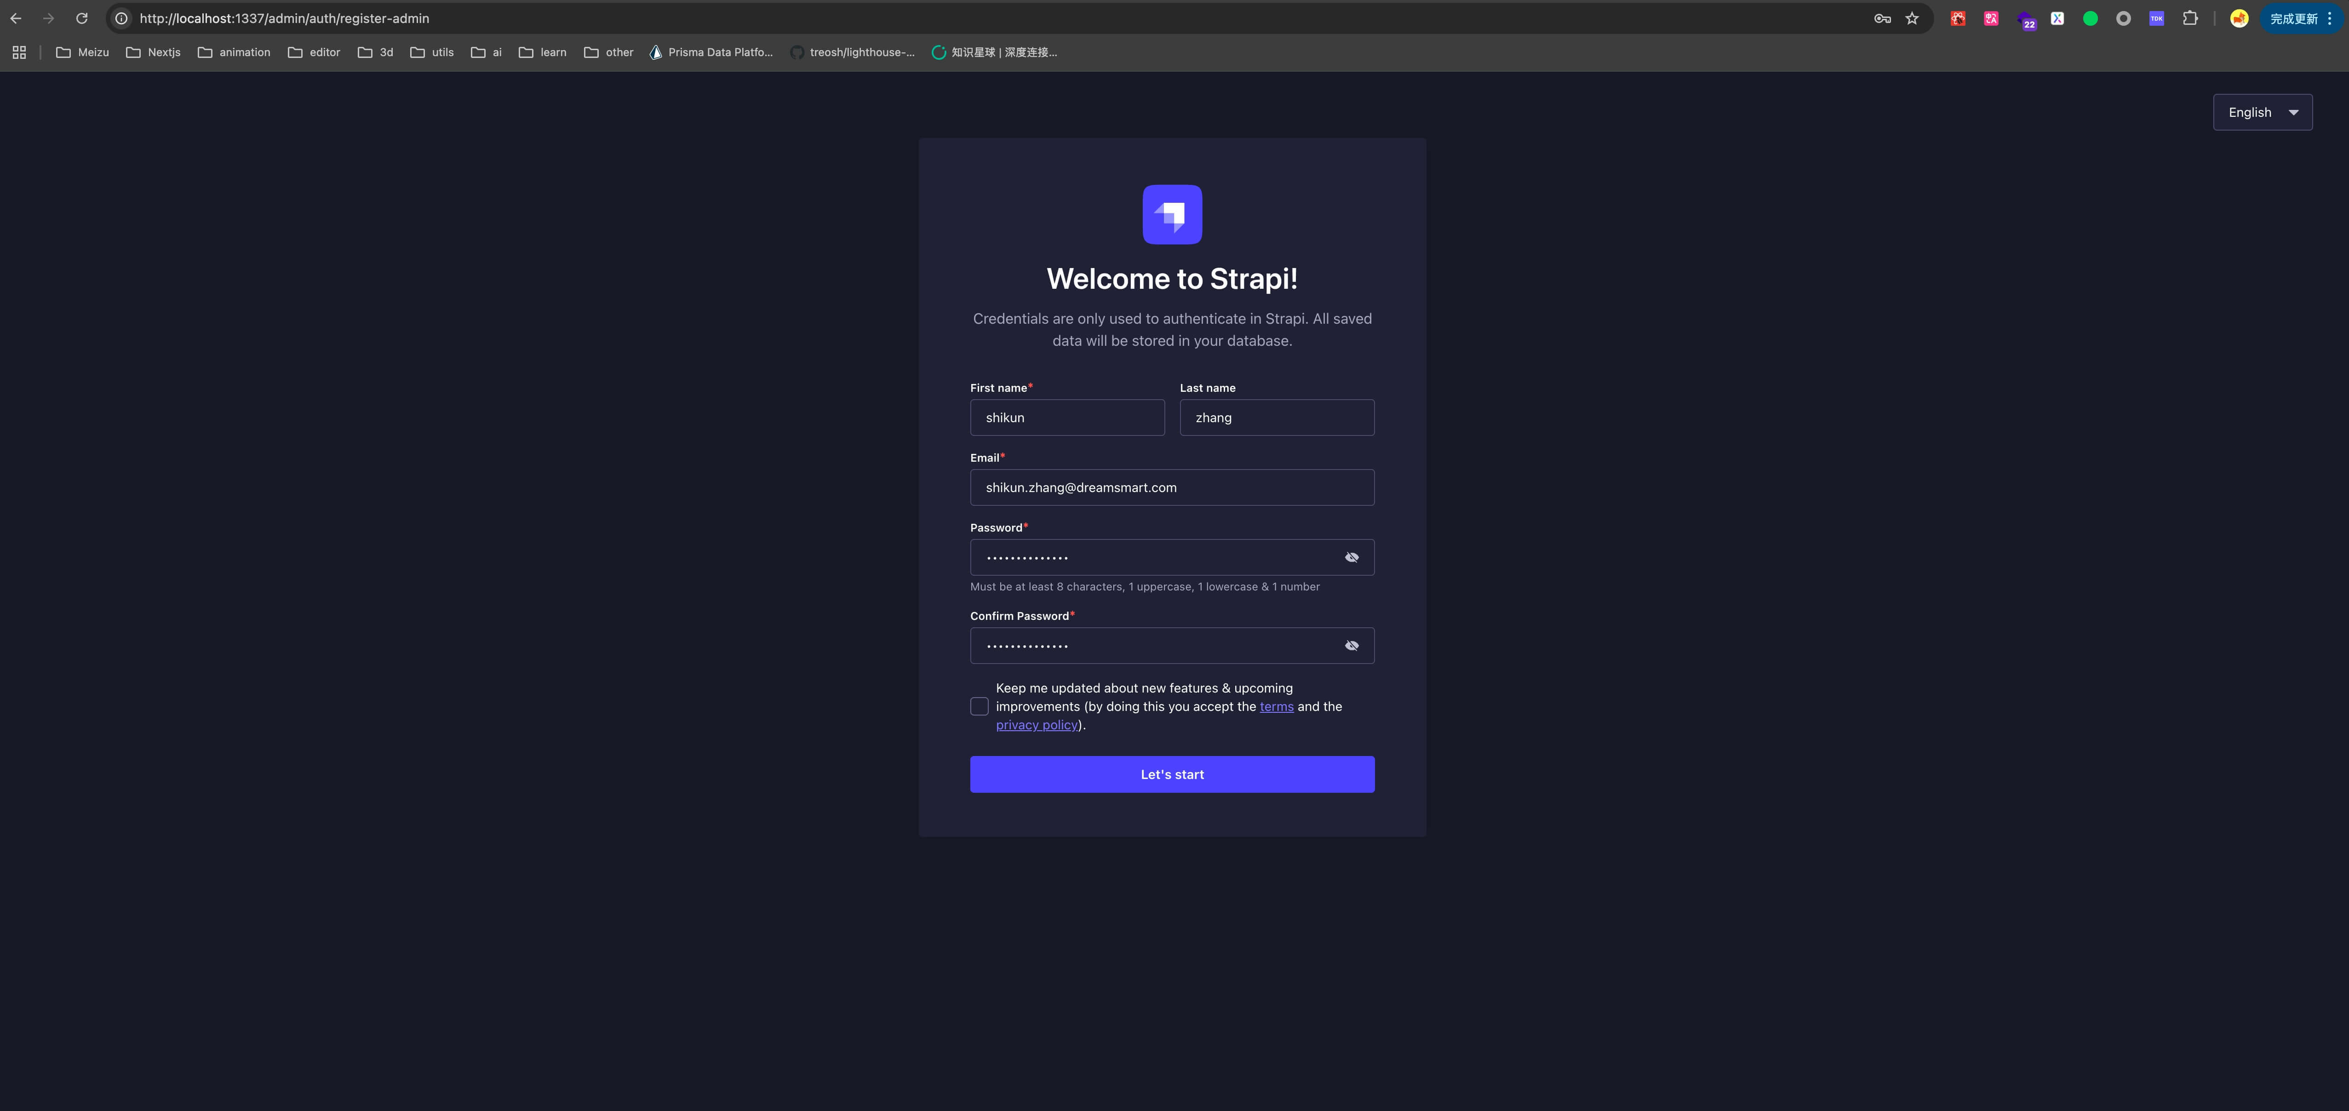The image size is (2349, 1111).
Task: Open the purple extension with badge 22
Action: click(x=2025, y=20)
